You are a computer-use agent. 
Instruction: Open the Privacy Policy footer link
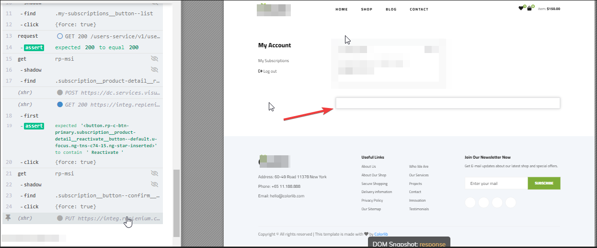(x=372, y=200)
